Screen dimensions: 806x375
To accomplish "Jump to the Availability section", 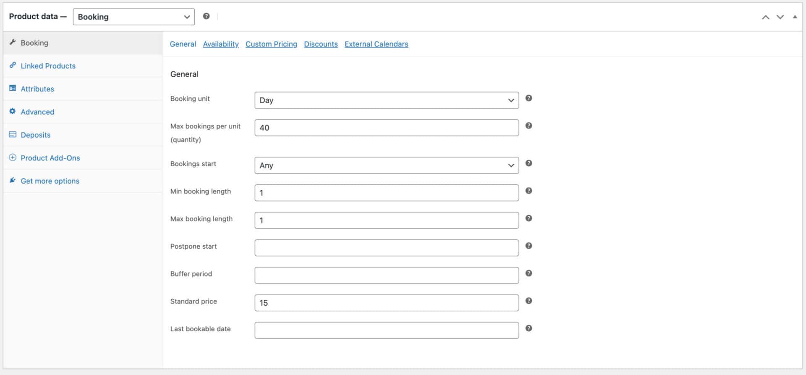I will tap(221, 44).
